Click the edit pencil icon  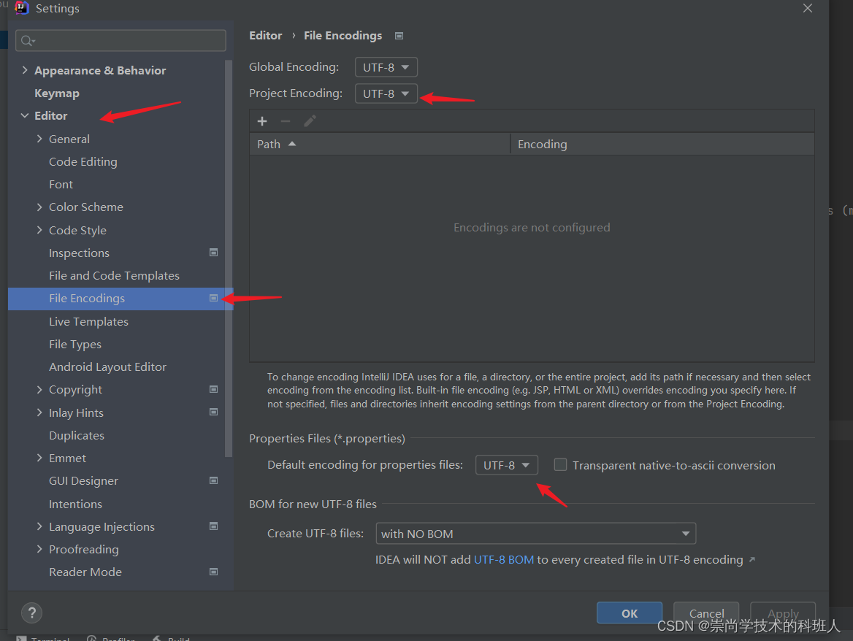coord(310,121)
